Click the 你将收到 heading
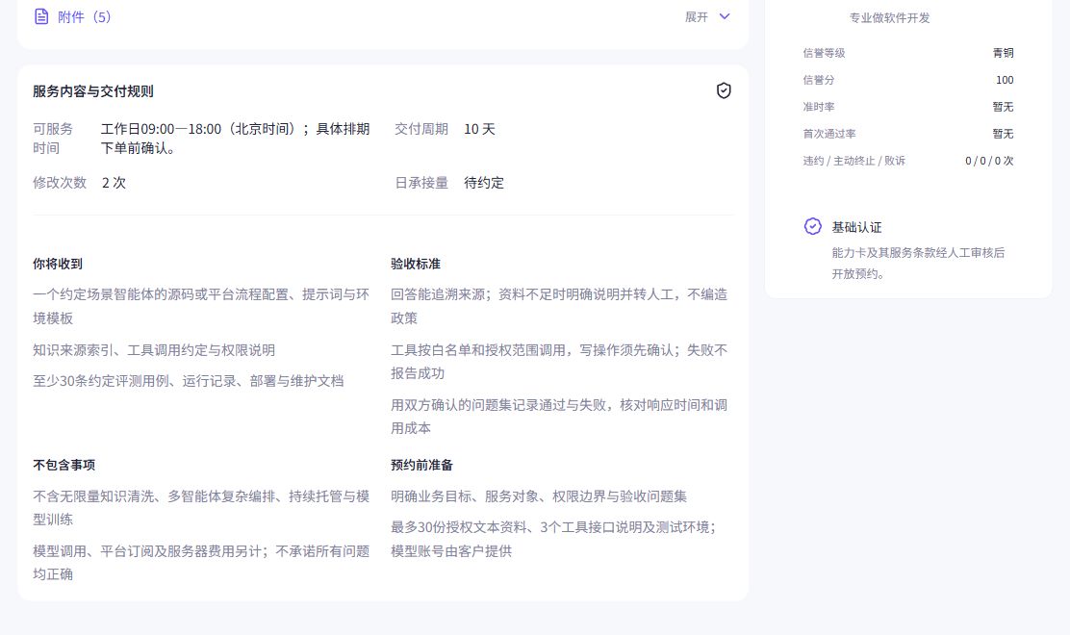1070x635 pixels. (58, 264)
